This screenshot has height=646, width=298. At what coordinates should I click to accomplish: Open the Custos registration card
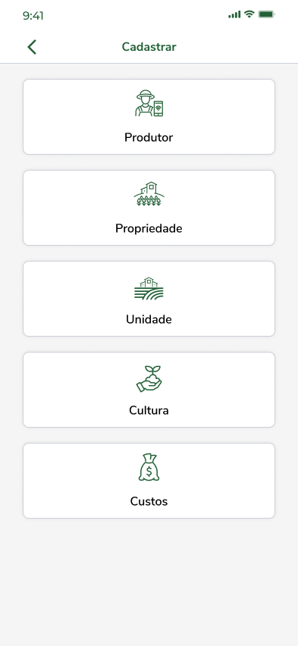coord(149,481)
